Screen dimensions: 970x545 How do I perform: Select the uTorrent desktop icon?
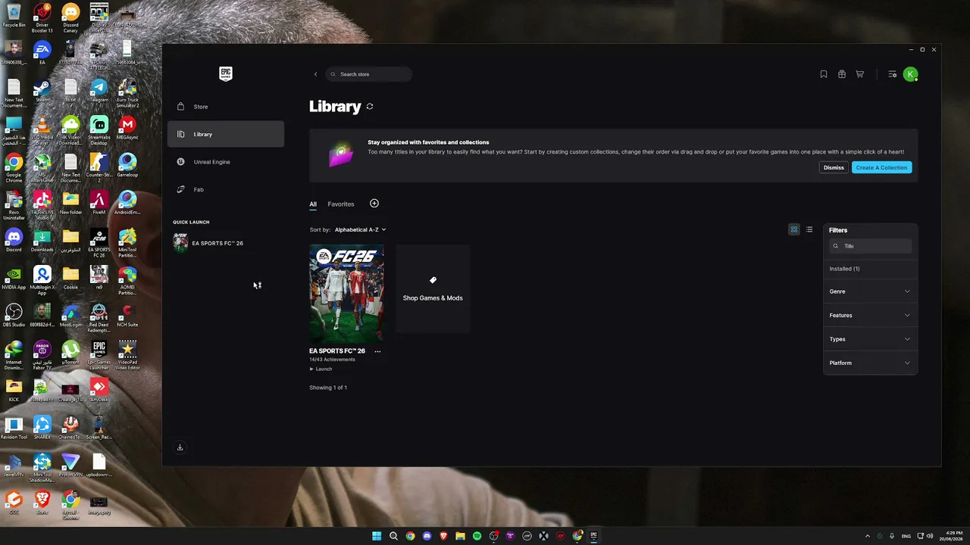(x=70, y=353)
